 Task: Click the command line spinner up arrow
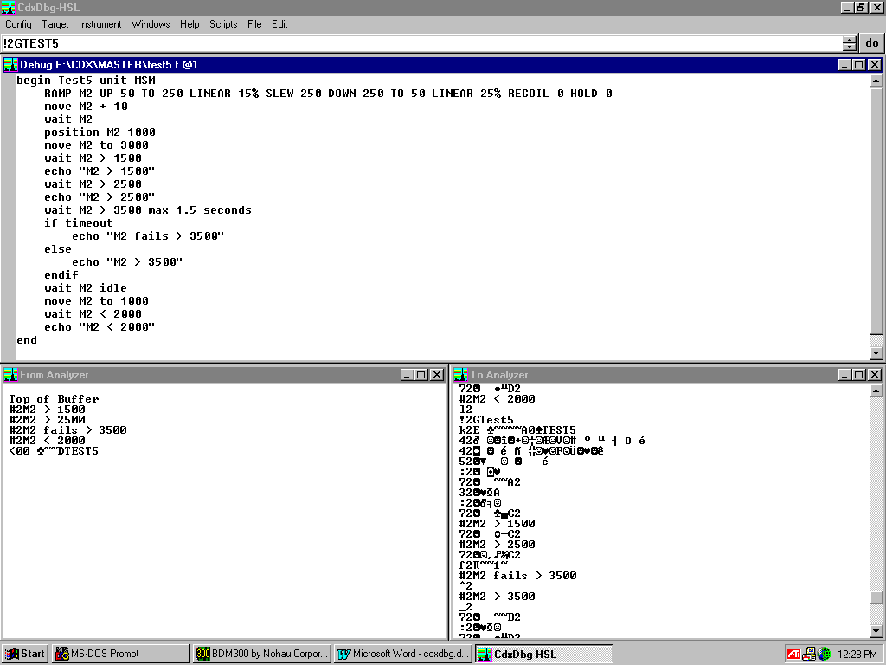(x=850, y=40)
